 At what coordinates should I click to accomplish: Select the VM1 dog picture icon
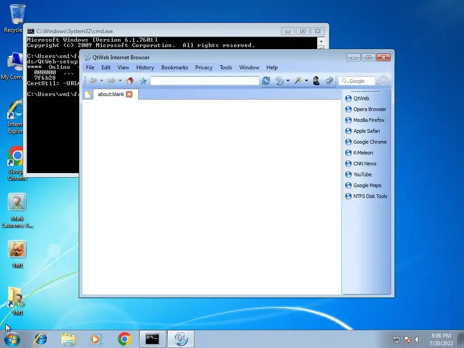17,254
